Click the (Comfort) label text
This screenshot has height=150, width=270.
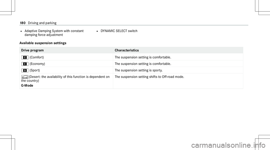(x=37, y=57)
